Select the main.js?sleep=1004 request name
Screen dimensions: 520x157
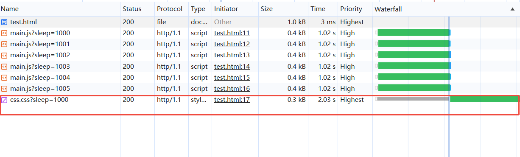40,78
